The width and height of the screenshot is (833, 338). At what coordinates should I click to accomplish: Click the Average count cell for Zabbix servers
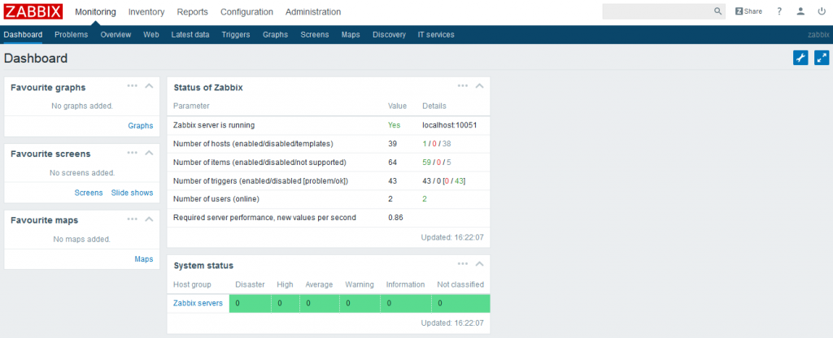(x=319, y=303)
